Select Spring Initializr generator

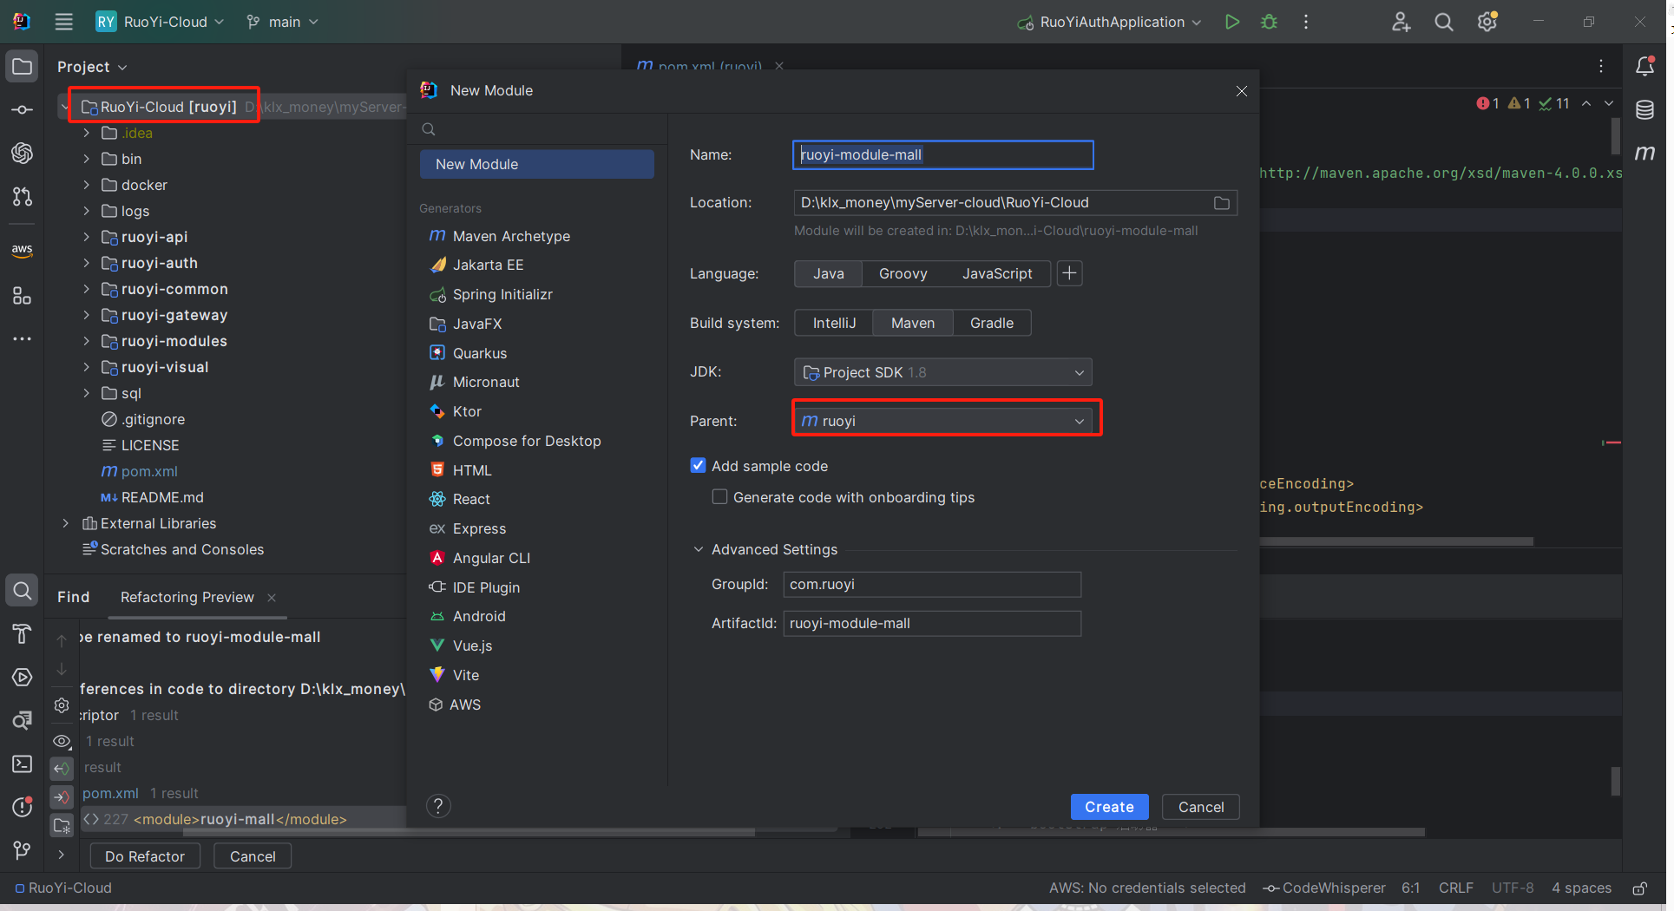[502, 295]
